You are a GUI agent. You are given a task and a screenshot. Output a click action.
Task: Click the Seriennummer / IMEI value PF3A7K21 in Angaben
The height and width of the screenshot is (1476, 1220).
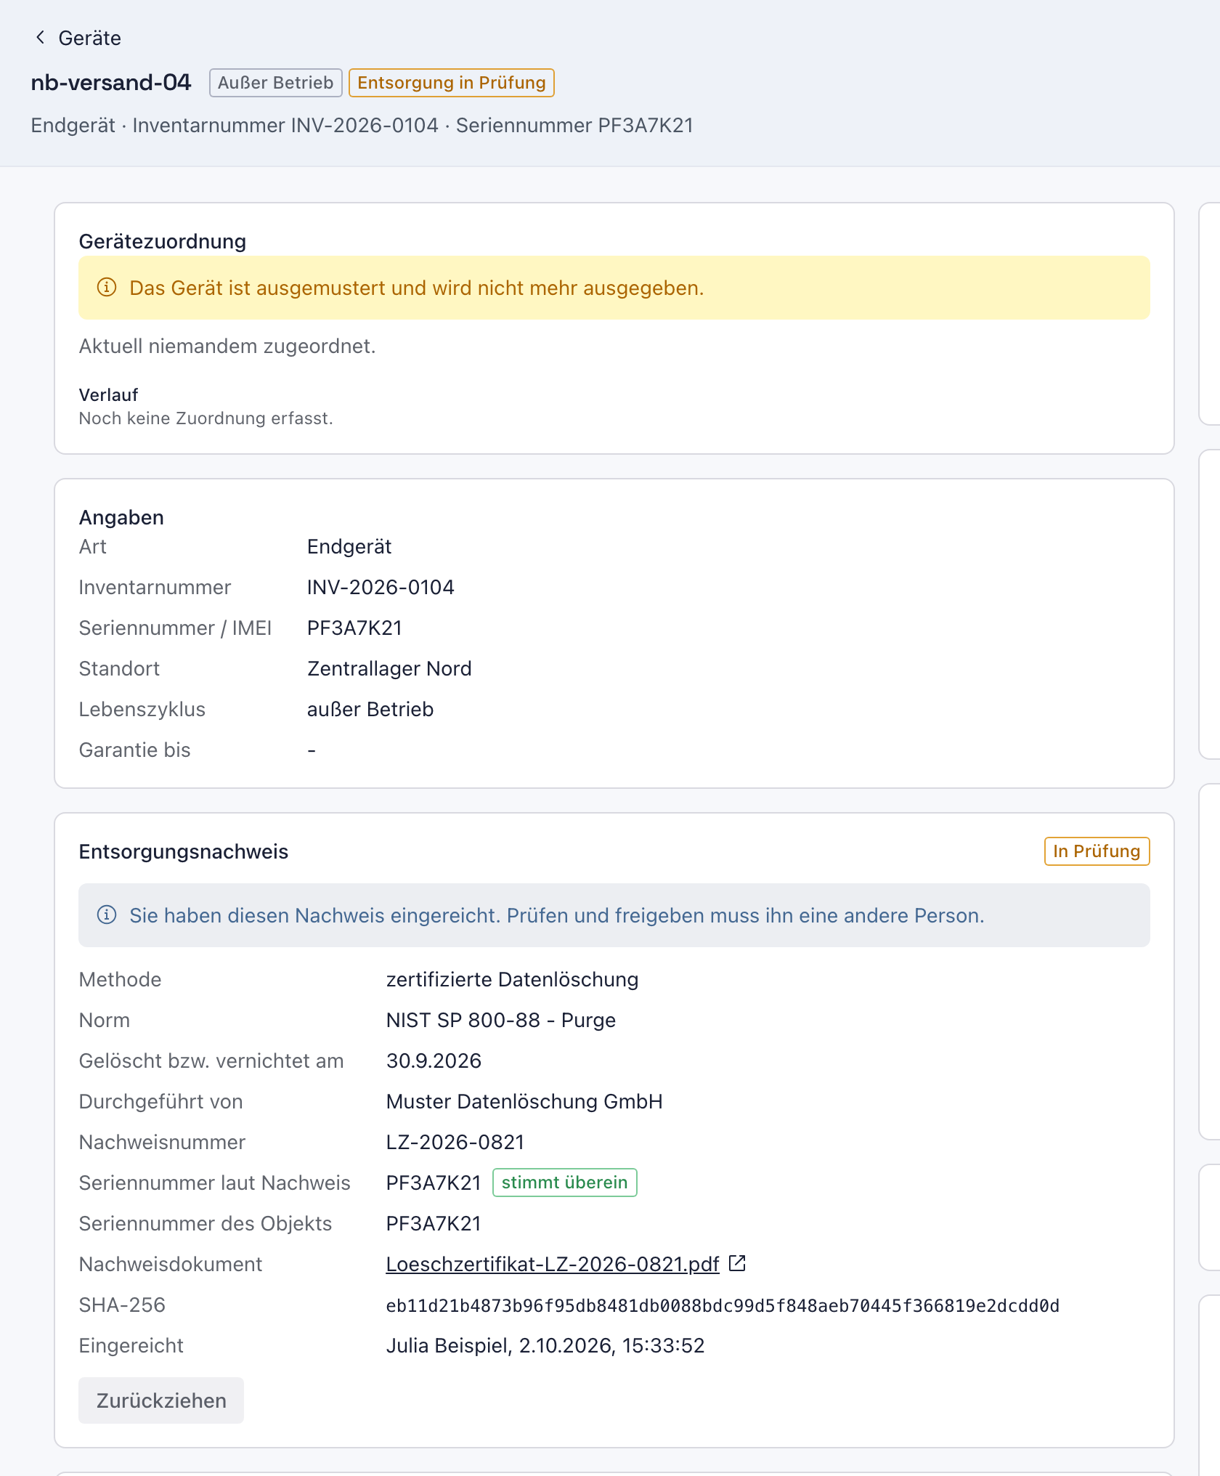click(354, 628)
